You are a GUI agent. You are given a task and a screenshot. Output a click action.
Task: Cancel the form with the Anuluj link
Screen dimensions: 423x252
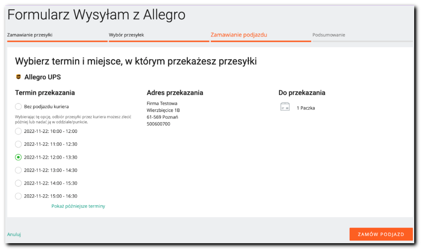14,234
